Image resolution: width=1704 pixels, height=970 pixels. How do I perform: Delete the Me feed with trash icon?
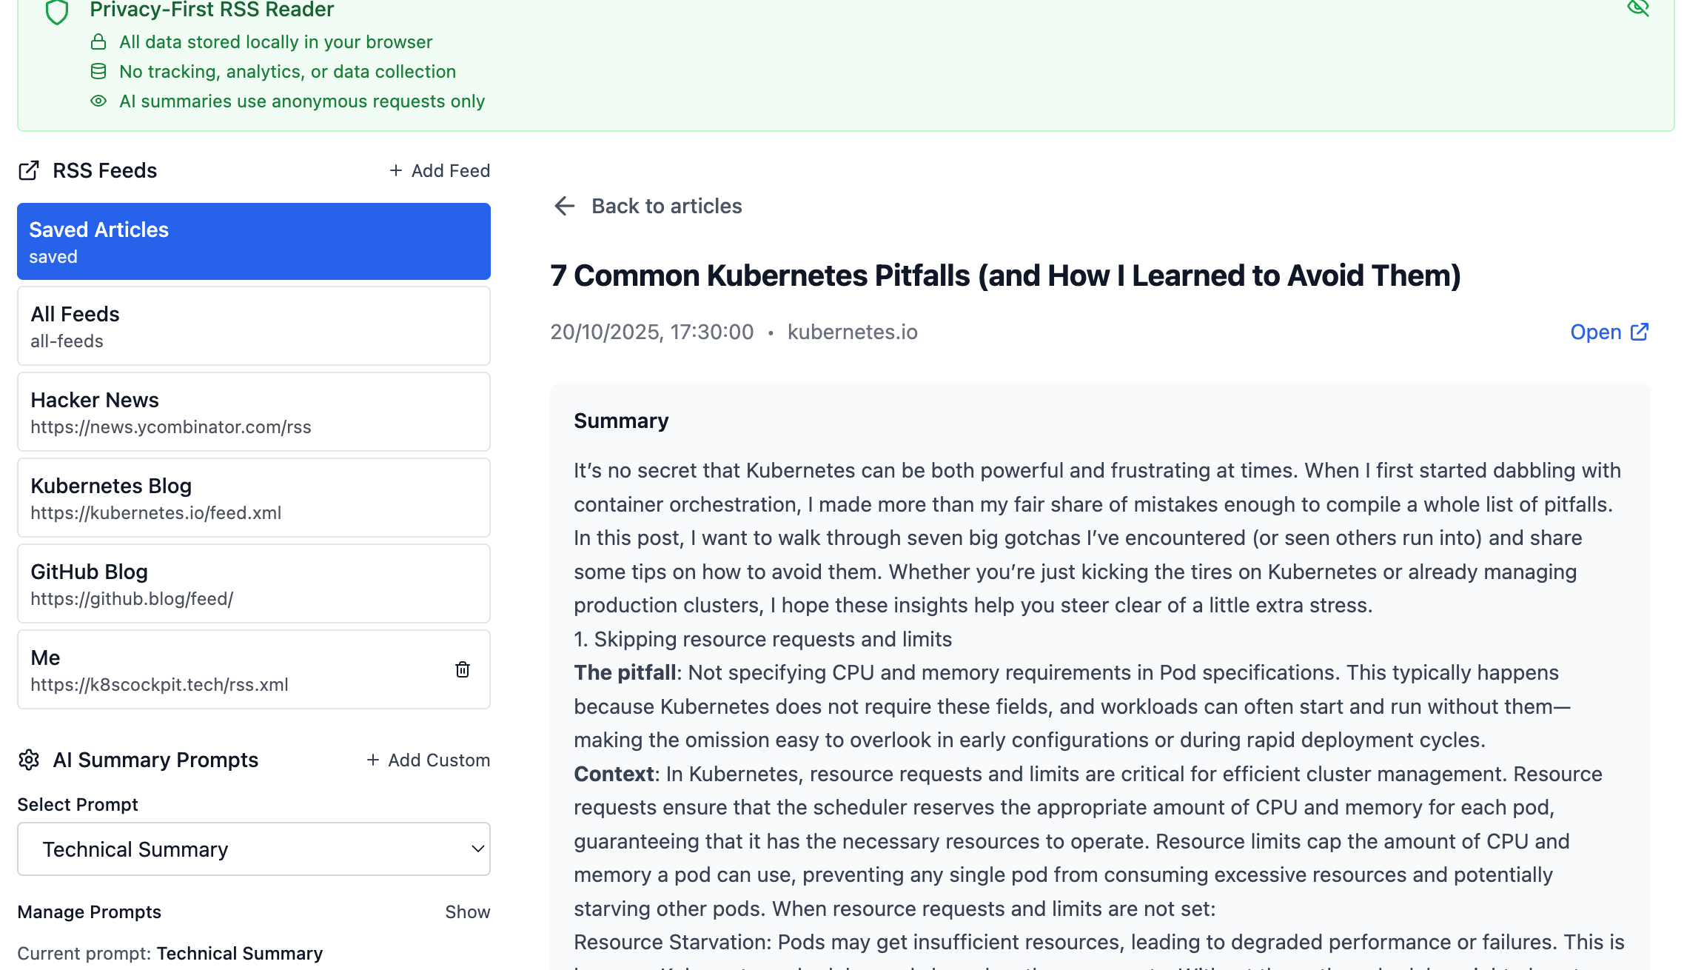coord(463,669)
